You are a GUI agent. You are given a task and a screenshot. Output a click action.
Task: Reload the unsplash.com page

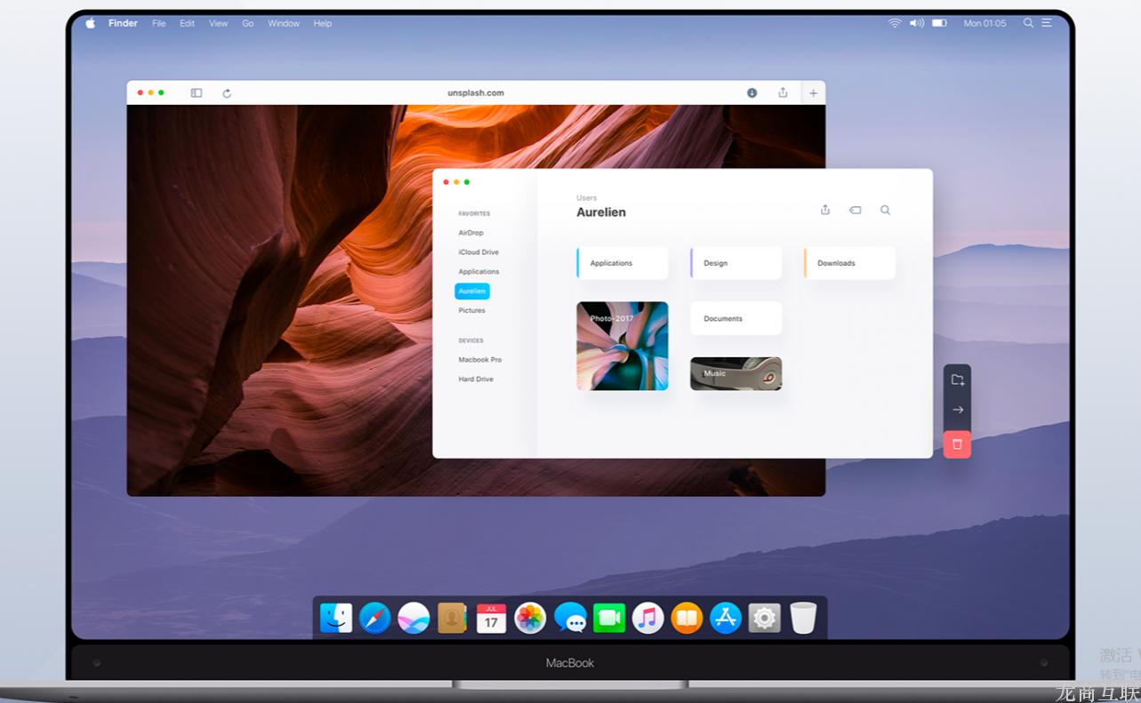click(227, 93)
